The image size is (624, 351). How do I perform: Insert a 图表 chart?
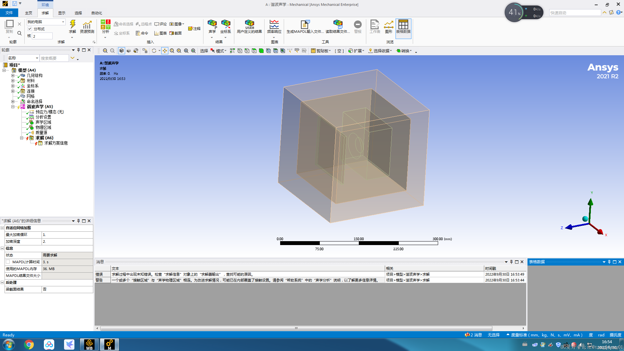tap(161, 33)
